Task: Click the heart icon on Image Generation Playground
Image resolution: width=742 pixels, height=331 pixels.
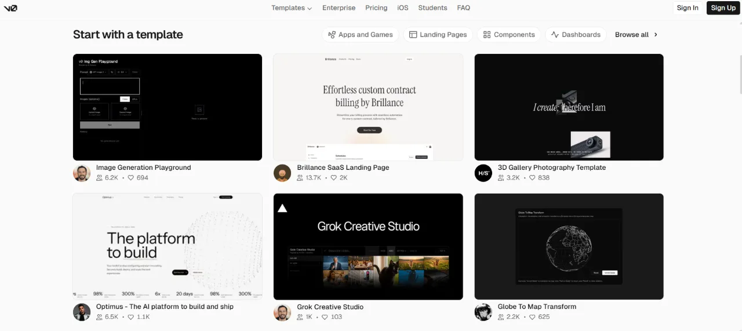Action: (131, 178)
